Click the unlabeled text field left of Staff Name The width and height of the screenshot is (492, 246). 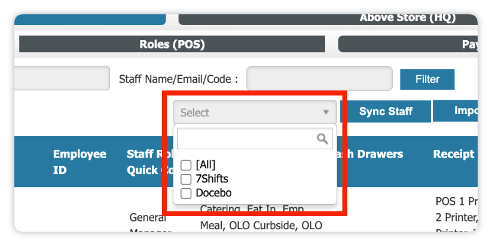62,78
